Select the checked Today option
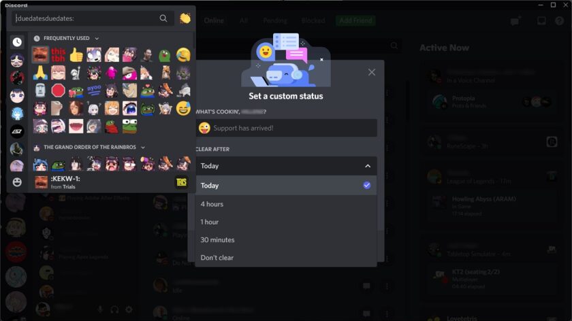 coord(285,186)
